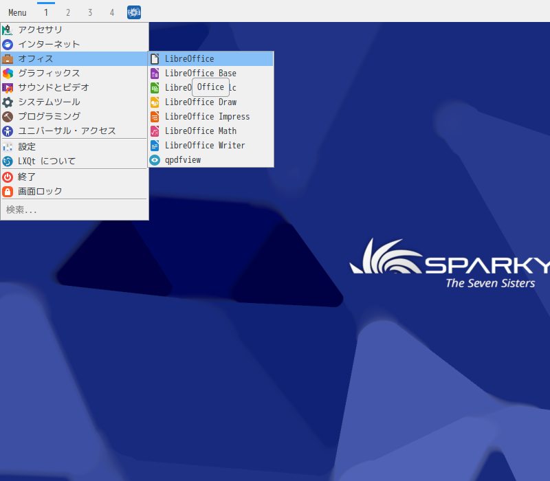Click the 画面ロック padlock icon

coord(8,191)
